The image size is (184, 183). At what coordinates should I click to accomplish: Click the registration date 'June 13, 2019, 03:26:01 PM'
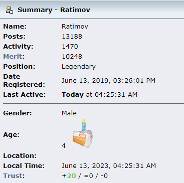tap(108, 81)
